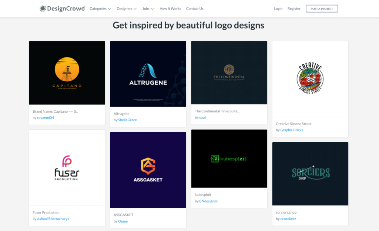This screenshot has width=379, height=231.
Task: Click the Login link
Action: click(278, 9)
